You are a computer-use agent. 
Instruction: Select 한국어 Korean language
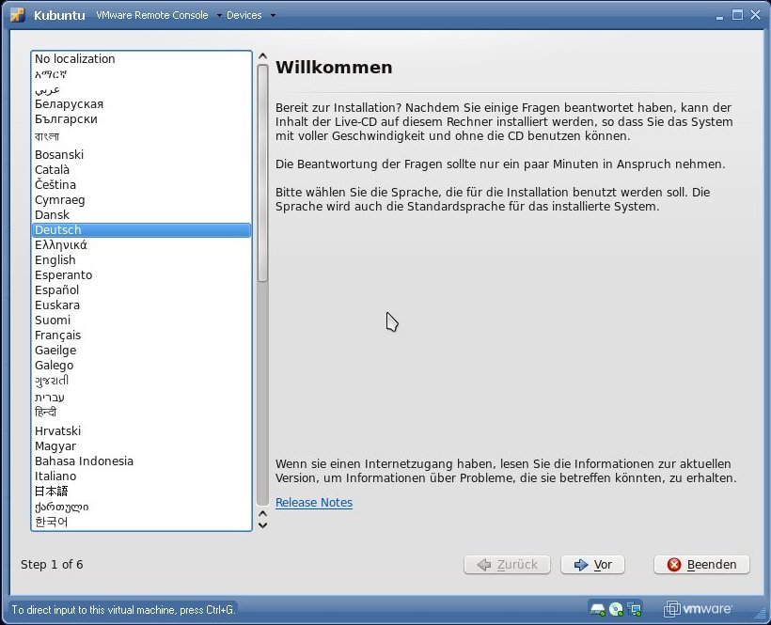pyautogui.click(x=142, y=522)
